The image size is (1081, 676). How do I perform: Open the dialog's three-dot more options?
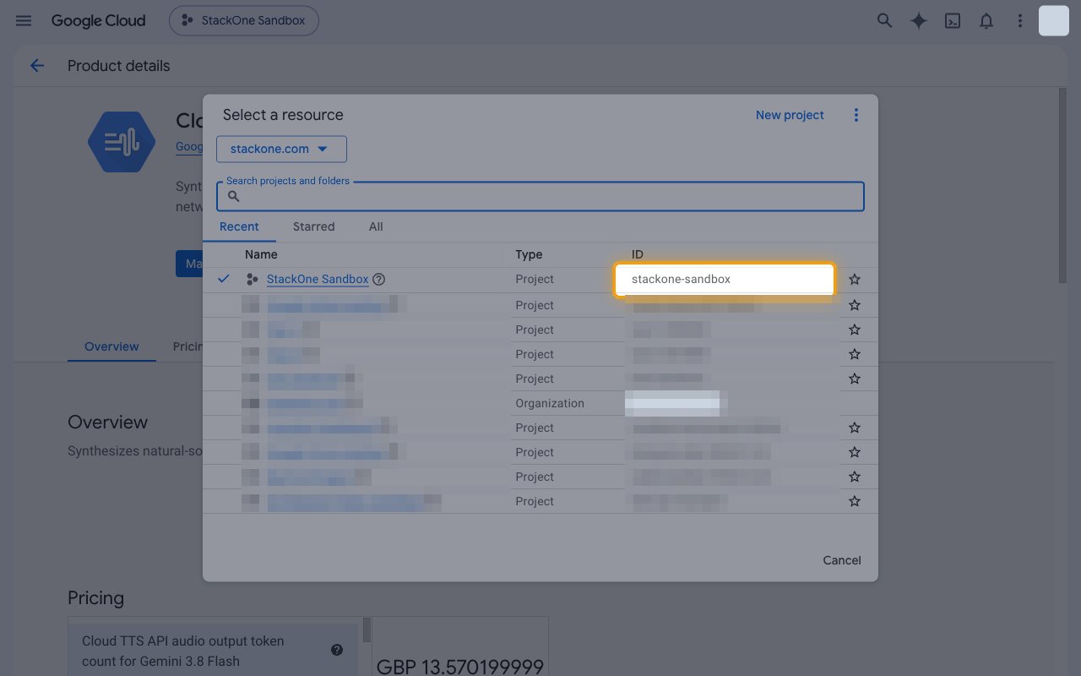[856, 115]
